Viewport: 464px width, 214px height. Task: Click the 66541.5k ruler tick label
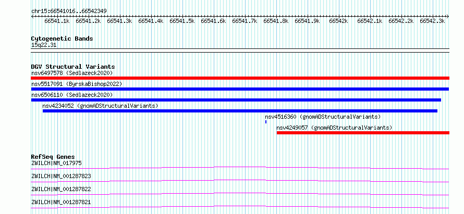tap(182, 21)
